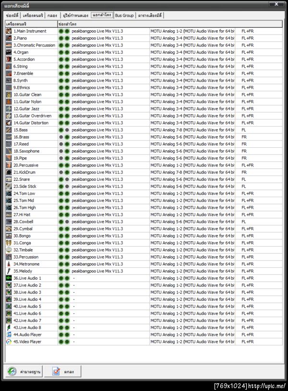Enable right channel dot for 22.Snare
Image resolution: width=288 pixels, height=391 pixels.
67,179
